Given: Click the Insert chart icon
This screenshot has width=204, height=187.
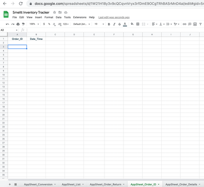Looking at the screenshot, I should (195, 24).
